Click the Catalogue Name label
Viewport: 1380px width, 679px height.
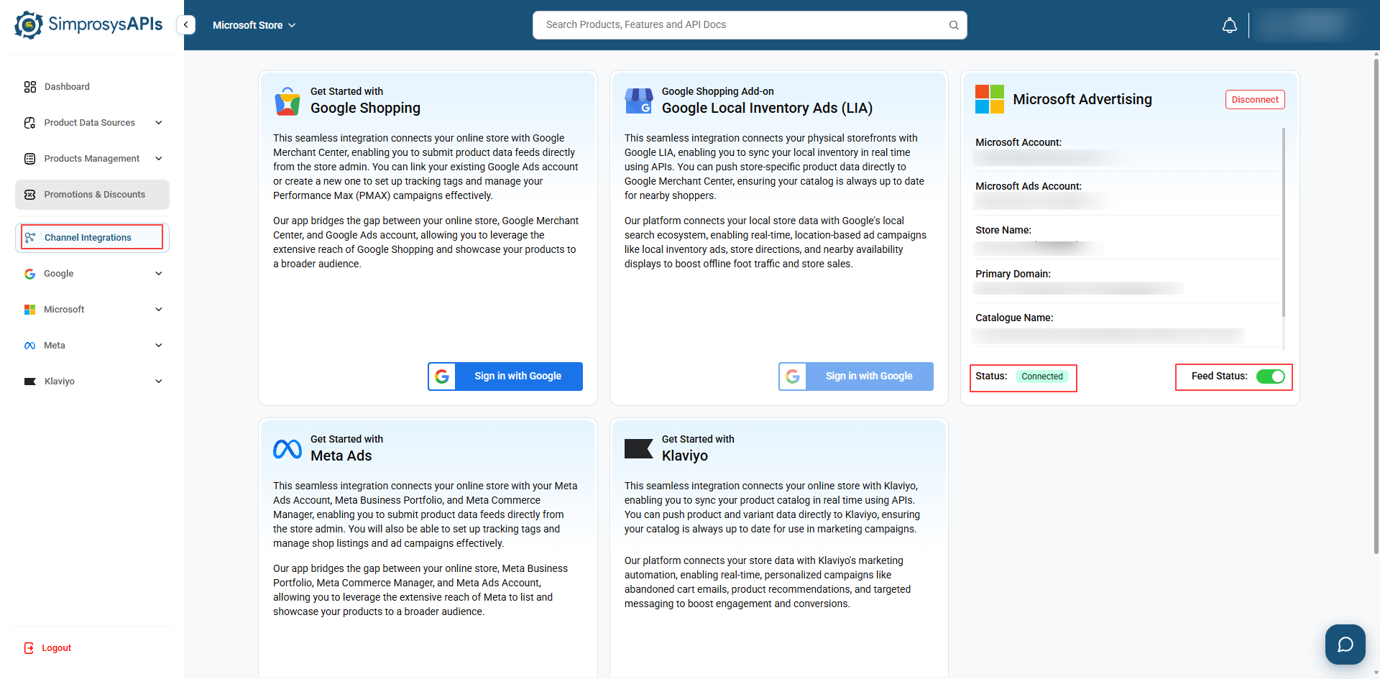pyautogui.click(x=1014, y=318)
